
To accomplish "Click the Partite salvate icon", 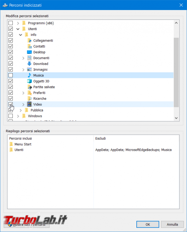I will coord(30,87).
